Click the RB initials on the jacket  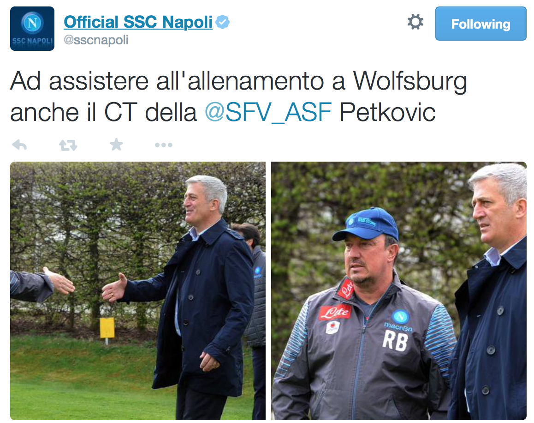click(395, 340)
